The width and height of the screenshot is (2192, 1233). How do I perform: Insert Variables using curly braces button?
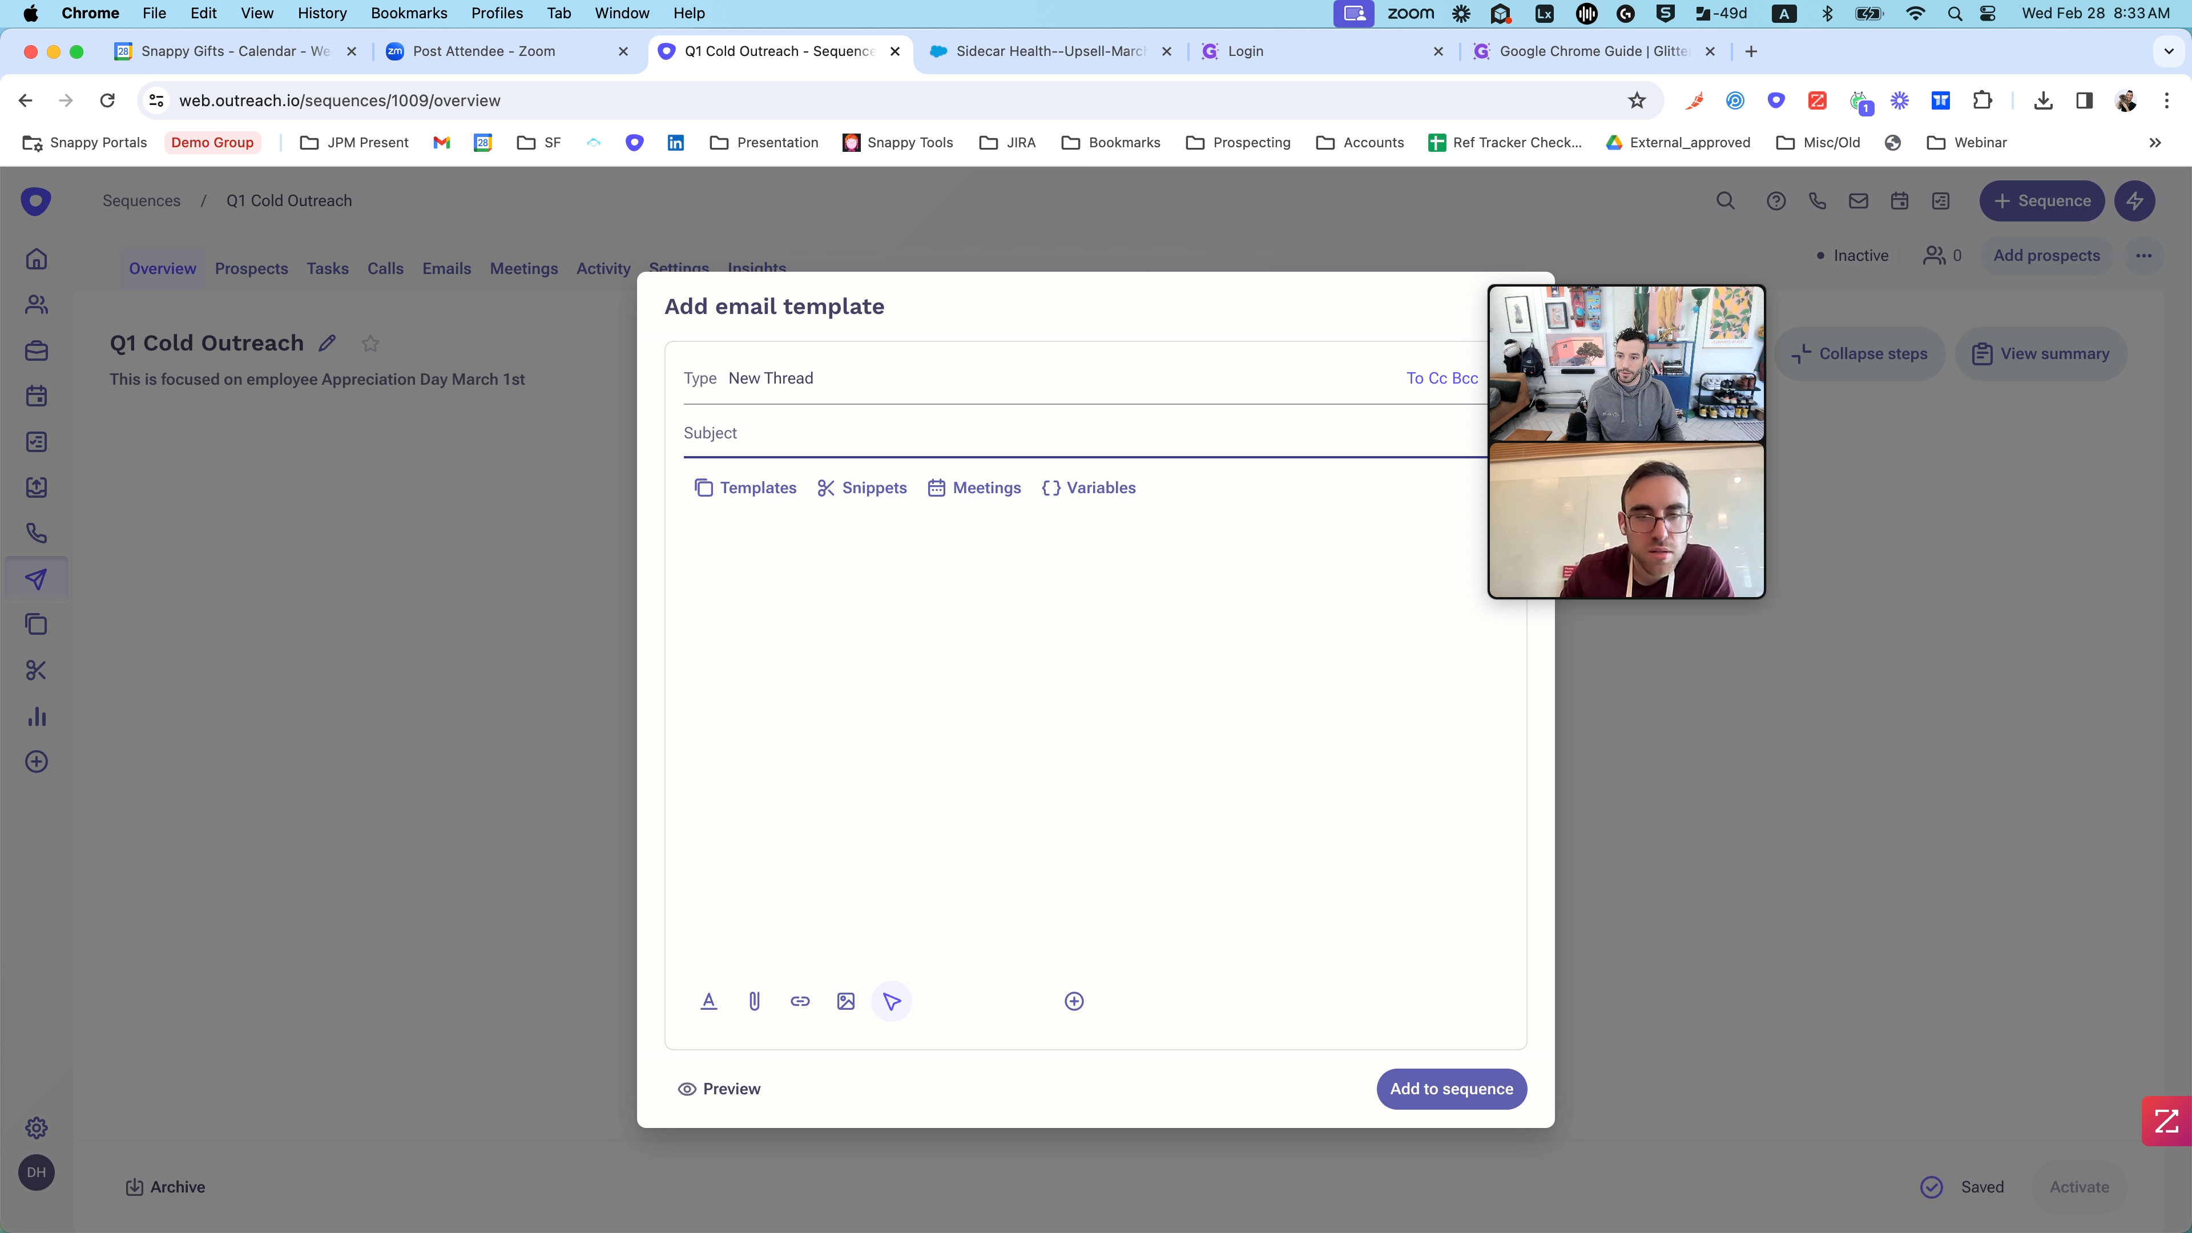point(1089,487)
